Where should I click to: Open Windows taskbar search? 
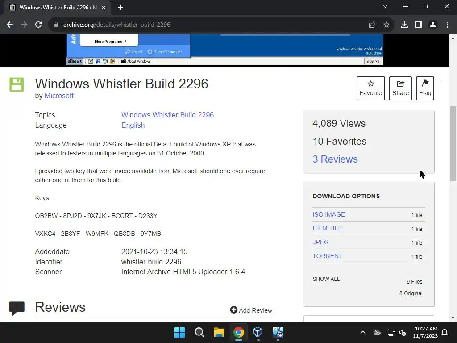click(x=199, y=332)
